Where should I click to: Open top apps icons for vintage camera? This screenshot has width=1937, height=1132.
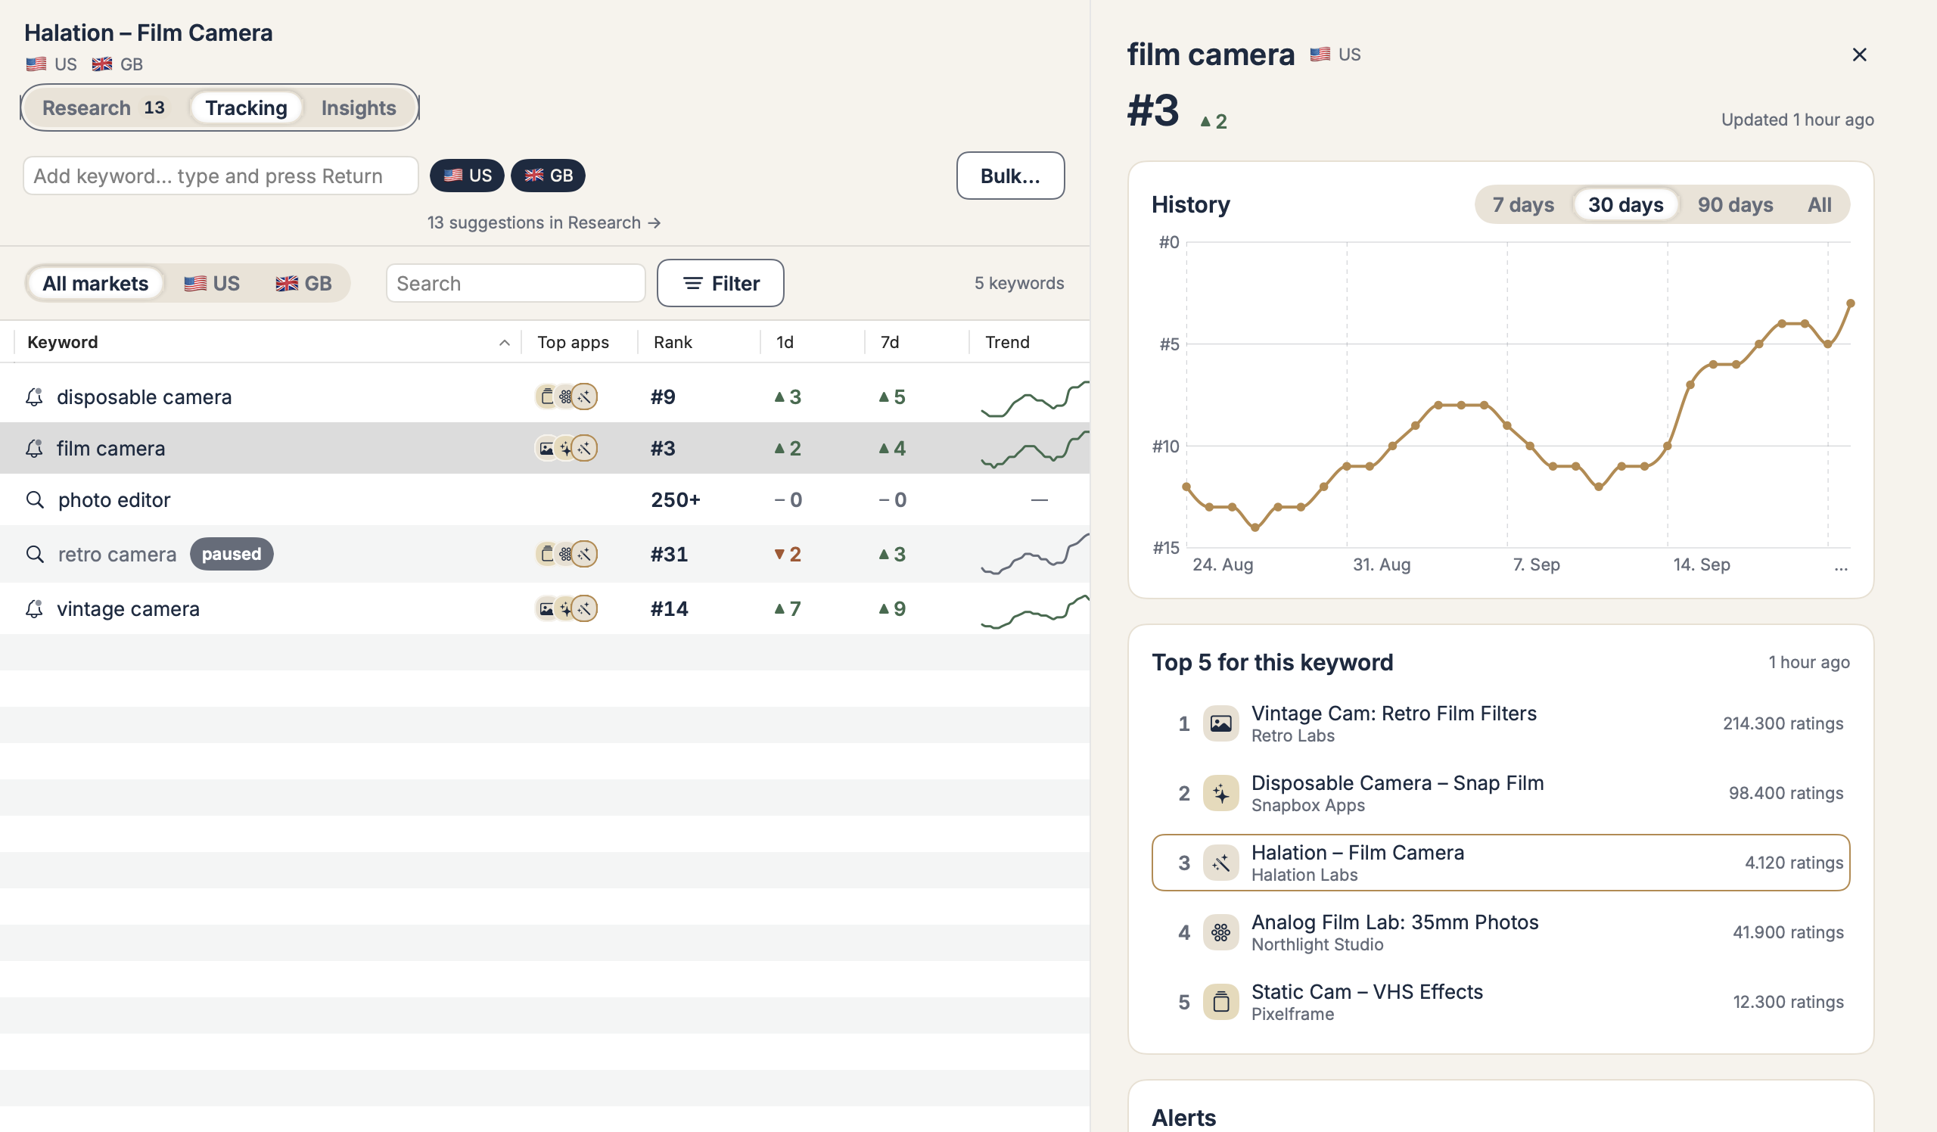pyautogui.click(x=566, y=608)
